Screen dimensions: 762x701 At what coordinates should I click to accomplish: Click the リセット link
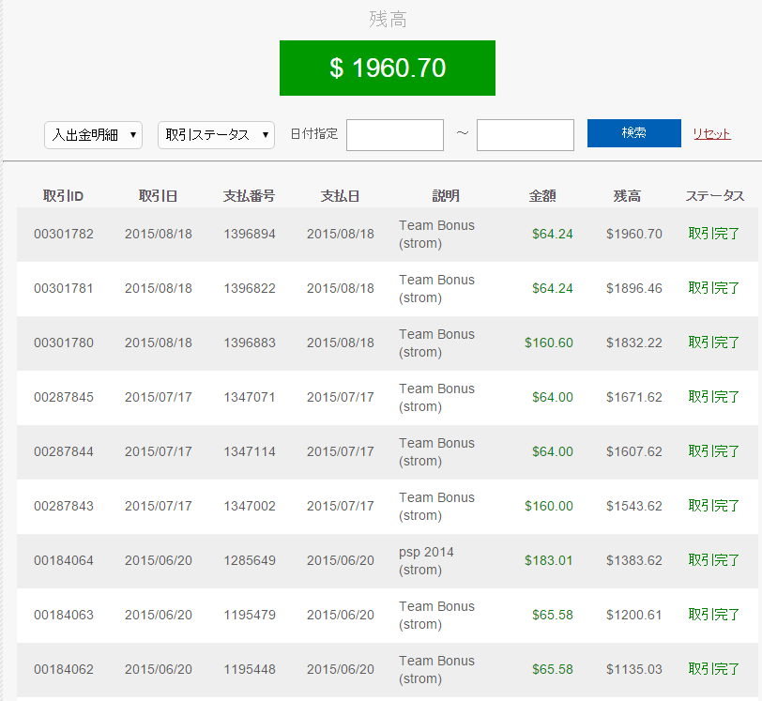click(x=711, y=134)
